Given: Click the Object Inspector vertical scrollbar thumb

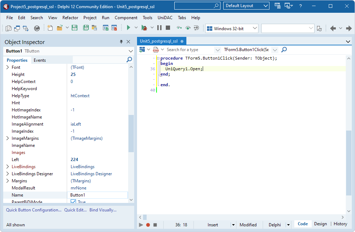Looking at the screenshot, I should (x=131, y=133).
